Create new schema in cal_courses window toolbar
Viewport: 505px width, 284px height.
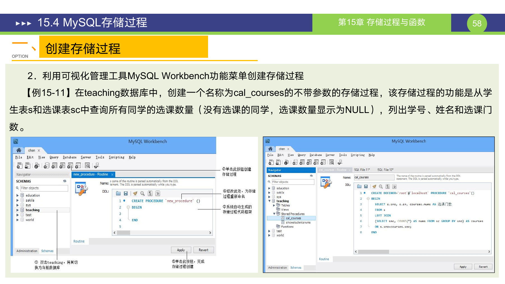pos(295,162)
